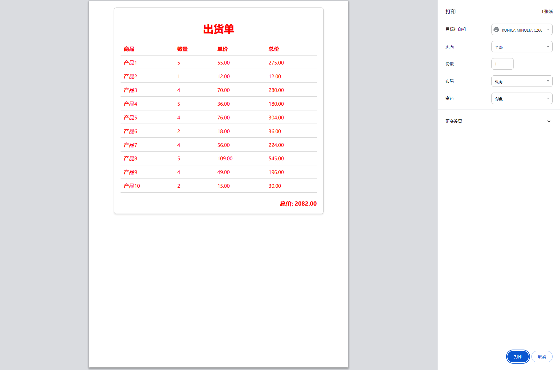The width and height of the screenshot is (560, 370).
Task: Click the grand total 总价: 2082.00
Action: (298, 203)
